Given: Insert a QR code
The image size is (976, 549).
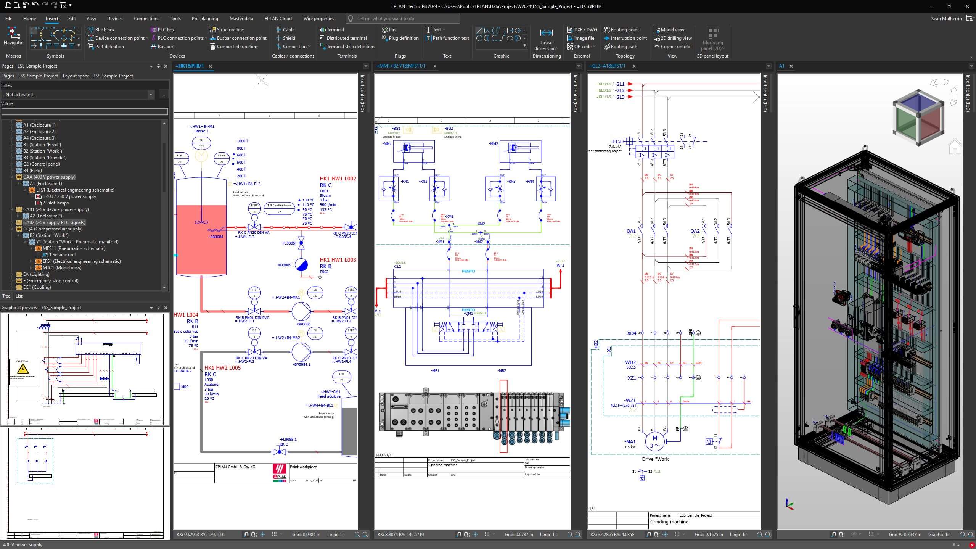Looking at the screenshot, I should [579, 46].
